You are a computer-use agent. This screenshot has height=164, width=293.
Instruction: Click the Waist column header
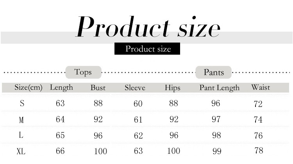point(261,87)
